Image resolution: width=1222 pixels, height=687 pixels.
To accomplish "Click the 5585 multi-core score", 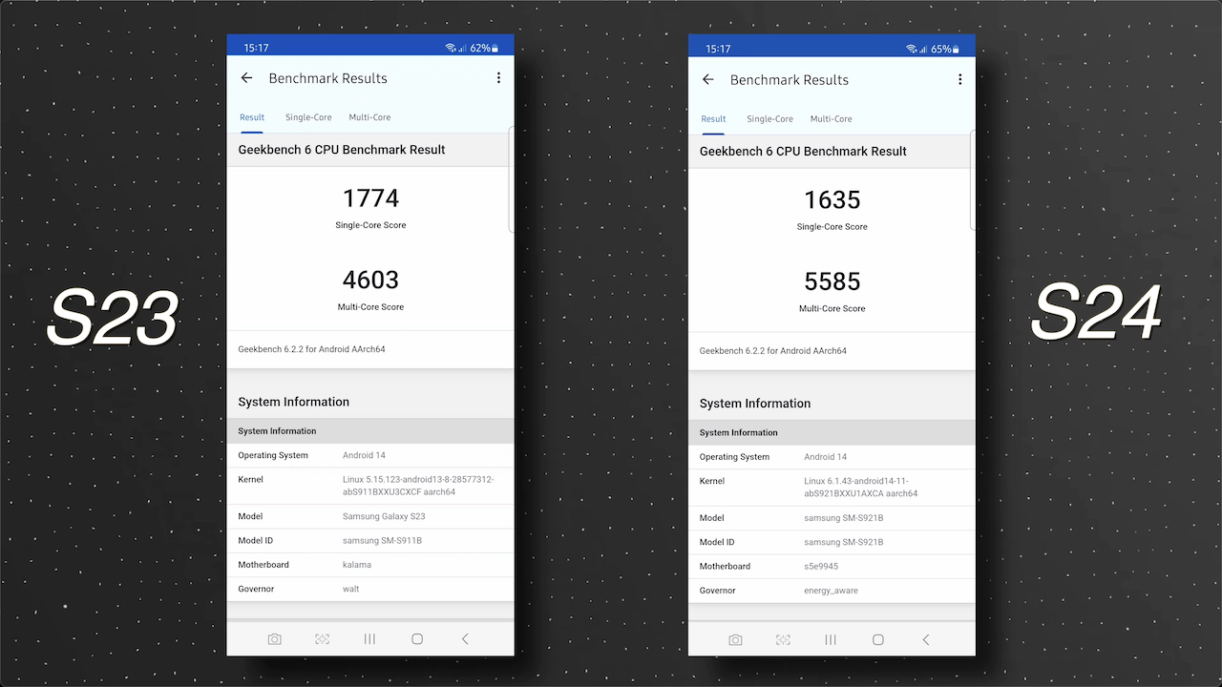I will 832,281.
